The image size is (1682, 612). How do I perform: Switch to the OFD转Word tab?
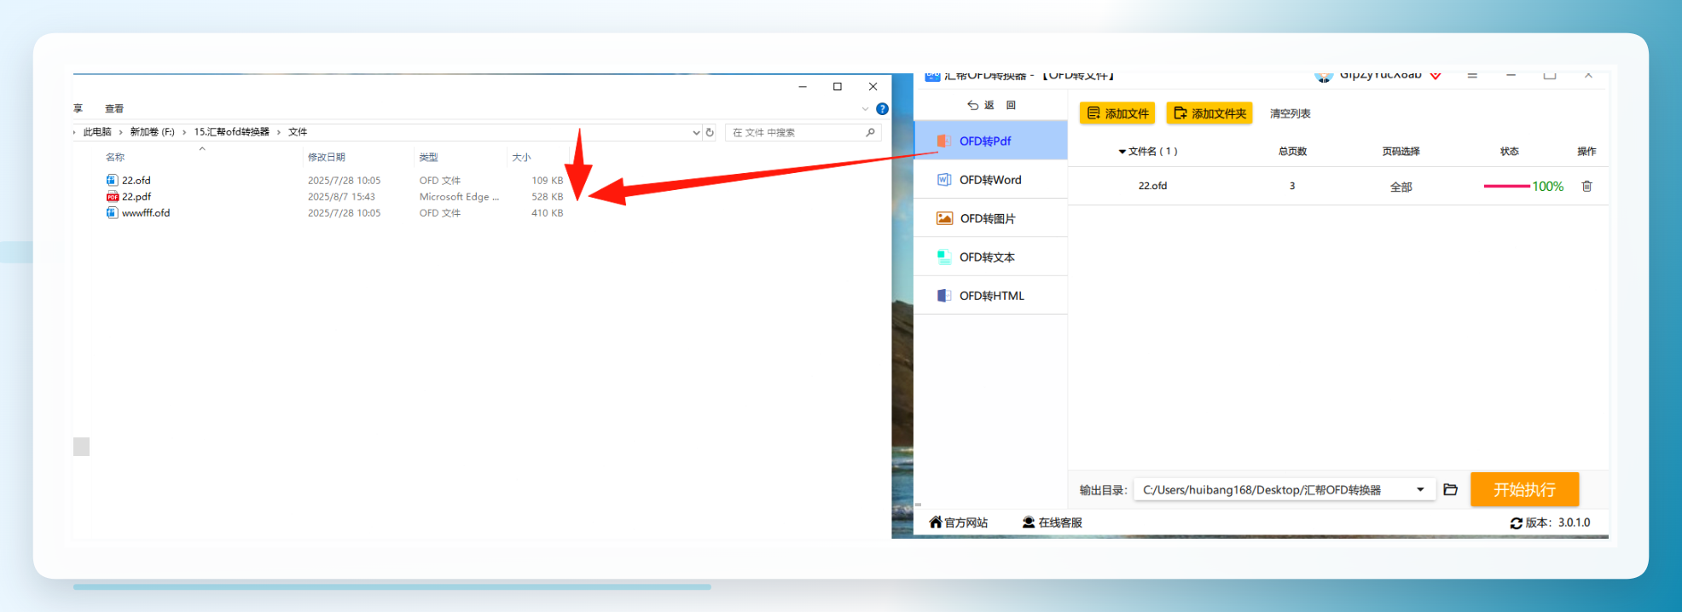990,180
